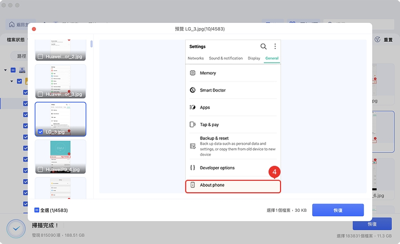Click the background 恢復 button at bottom right
400x244 pixels.
point(372,224)
